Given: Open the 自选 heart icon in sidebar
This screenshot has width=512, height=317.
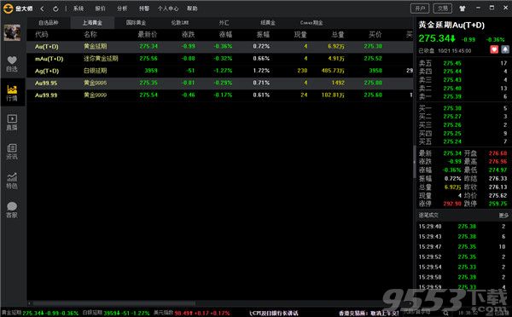Looking at the screenshot, I should pyautogui.click(x=12, y=64).
